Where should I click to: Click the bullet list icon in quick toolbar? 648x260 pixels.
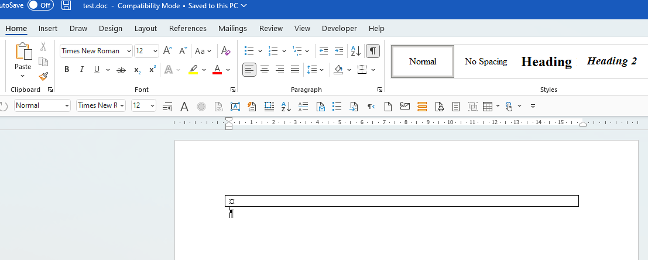point(337,107)
